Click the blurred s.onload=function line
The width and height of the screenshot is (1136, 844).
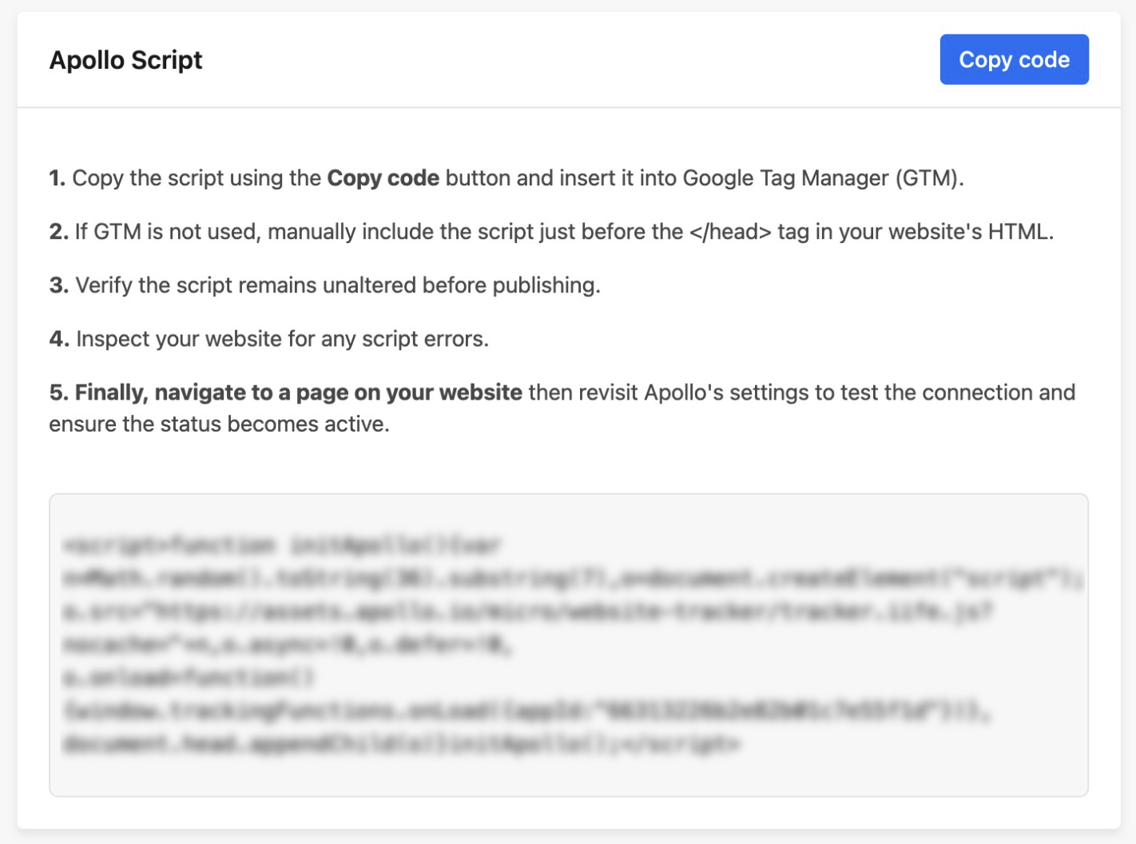click(x=189, y=678)
